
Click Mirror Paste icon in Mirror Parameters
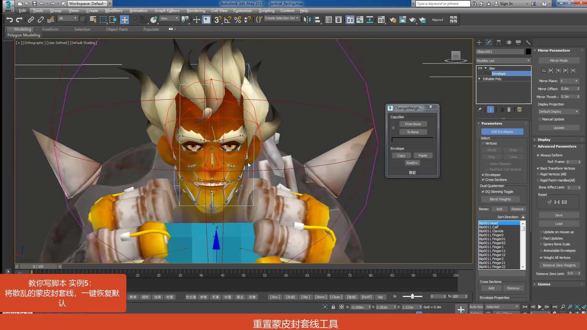[x=544, y=71]
